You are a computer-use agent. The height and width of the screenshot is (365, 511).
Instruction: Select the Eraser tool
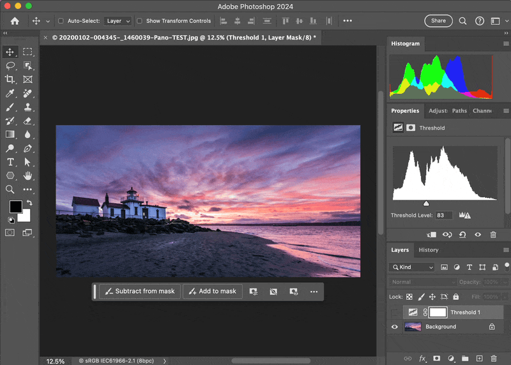27,121
